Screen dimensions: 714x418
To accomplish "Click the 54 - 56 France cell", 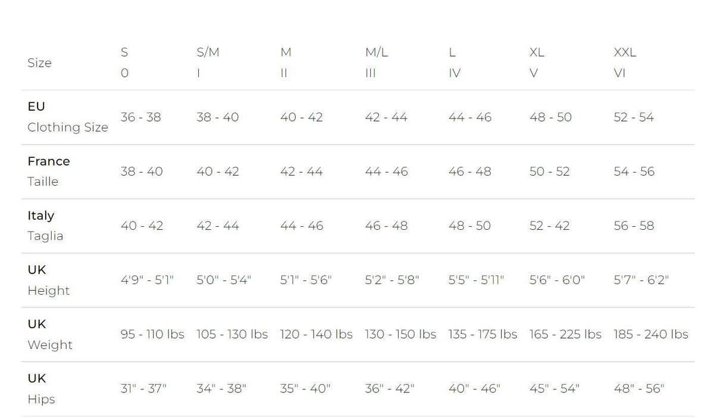I will (x=634, y=171).
